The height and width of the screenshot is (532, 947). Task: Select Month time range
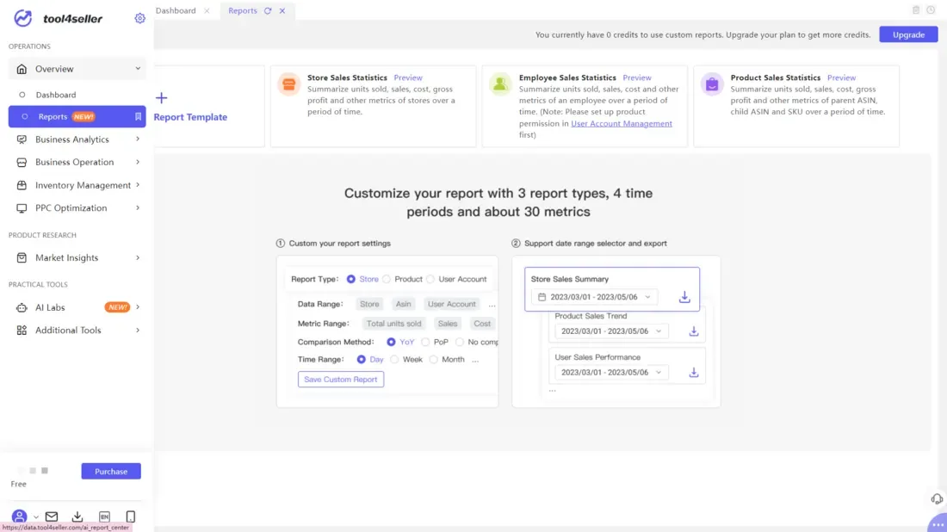click(434, 359)
